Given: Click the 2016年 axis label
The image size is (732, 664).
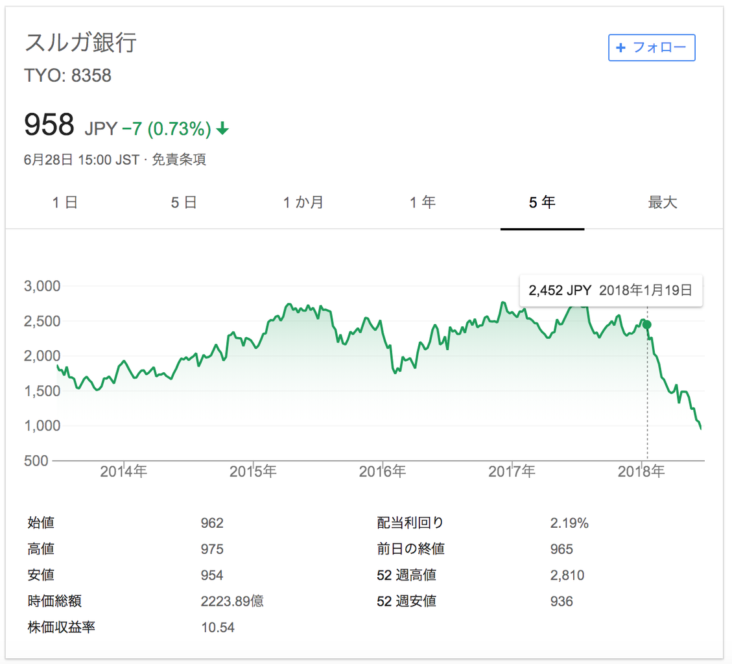Looking at the screenshot, I should click(x=383, y=471).
